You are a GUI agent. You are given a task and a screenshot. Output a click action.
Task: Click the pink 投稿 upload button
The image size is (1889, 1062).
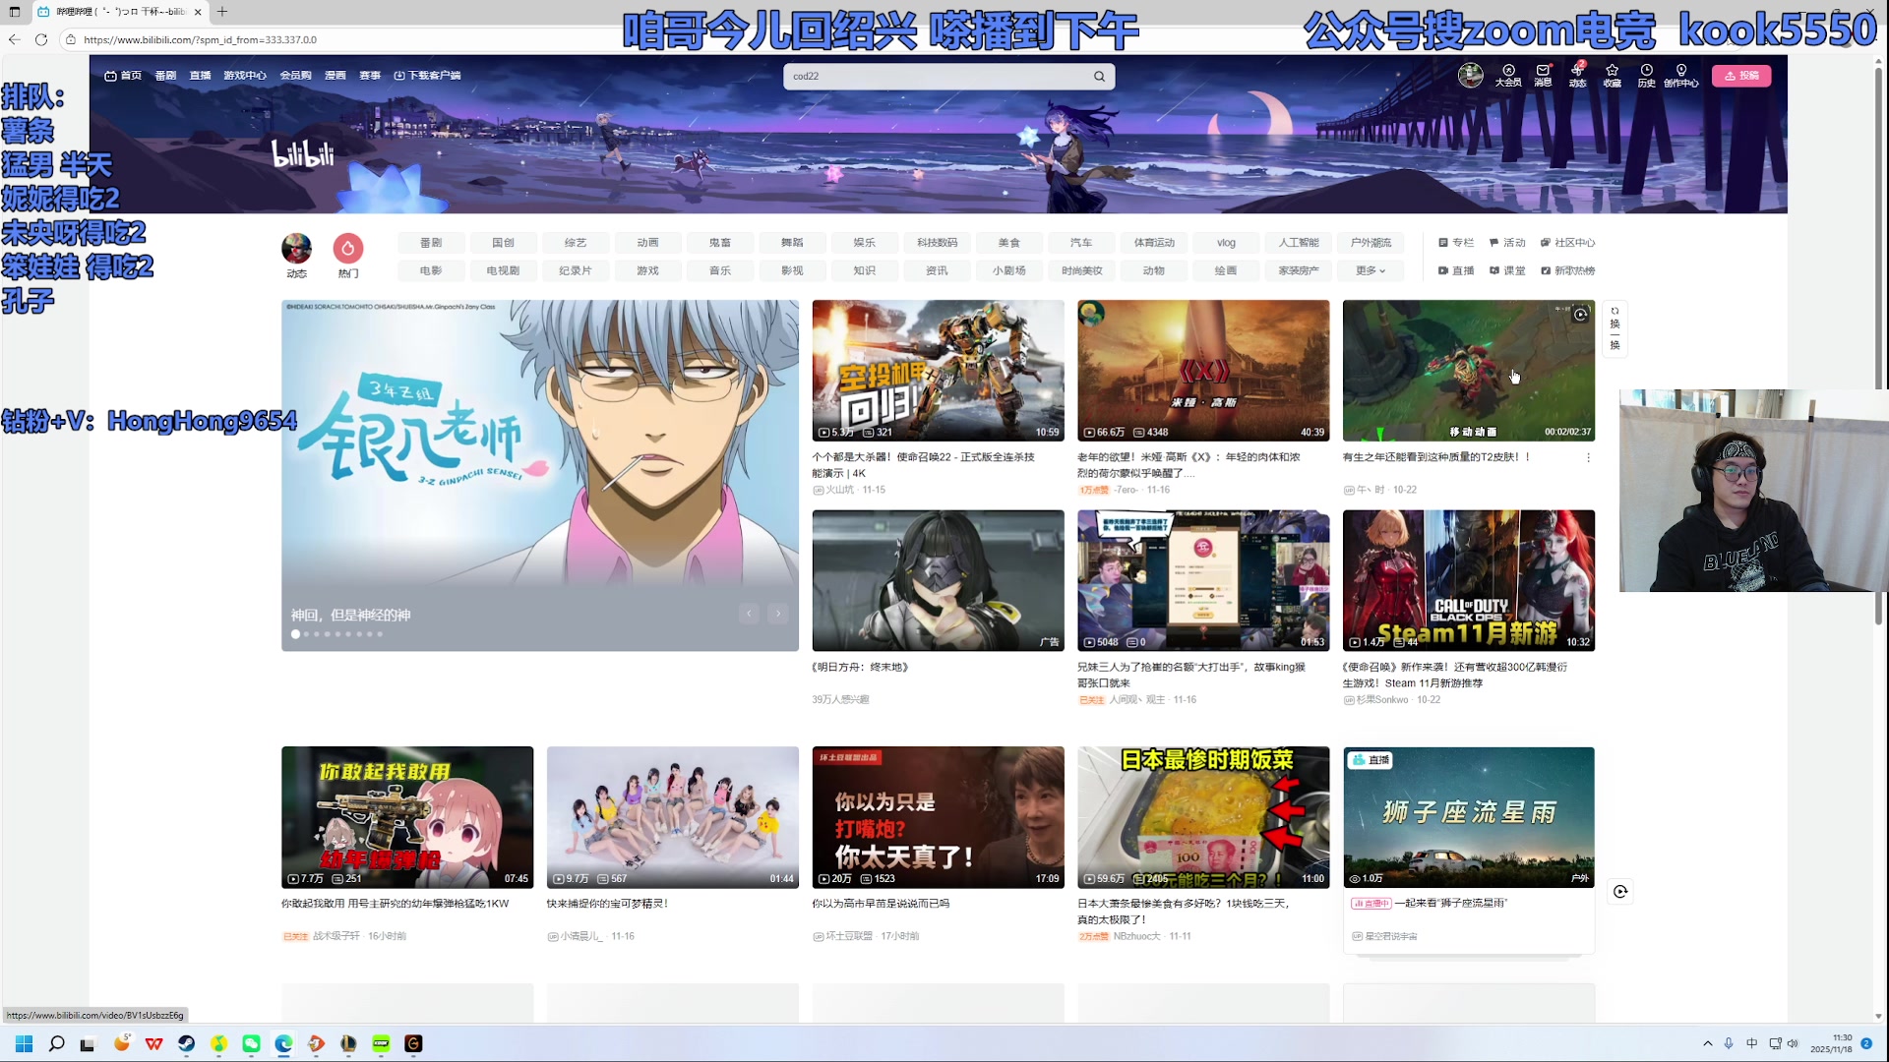coord(1740,76)
